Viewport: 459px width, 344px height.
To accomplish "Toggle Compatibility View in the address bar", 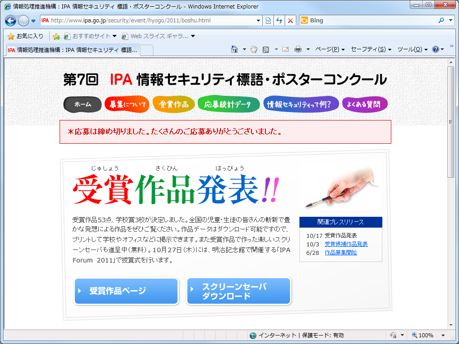I will (x=268, y=20).
